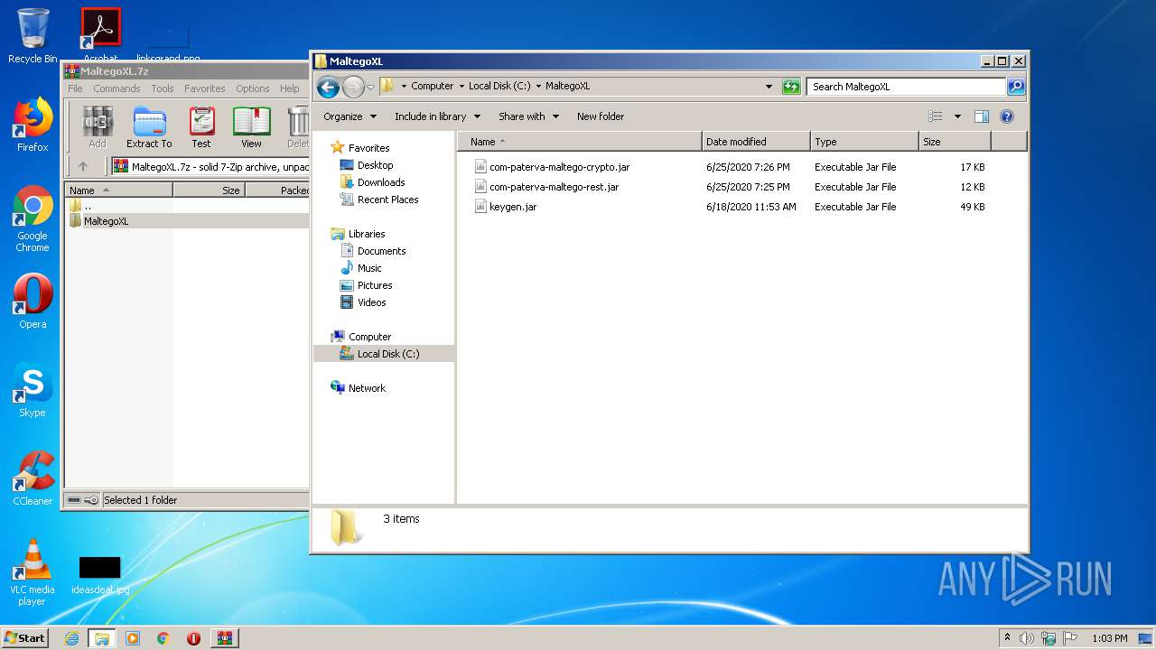Click the Explorer Forward arrow button
This screenshot has height=650, width=1156.
pos(353,87)
